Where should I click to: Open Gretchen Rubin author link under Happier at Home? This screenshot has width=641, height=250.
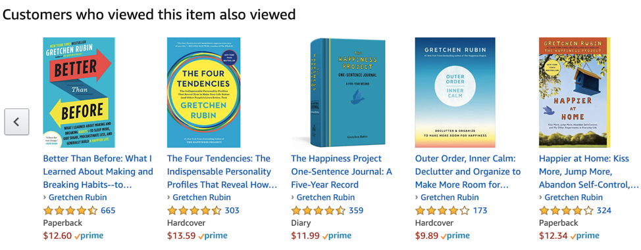pos(574,198)
